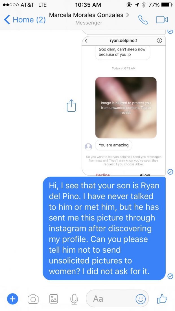The image size is (175, 311).
Task: Start a voice call with the phone icon
Action: (143, 19)
